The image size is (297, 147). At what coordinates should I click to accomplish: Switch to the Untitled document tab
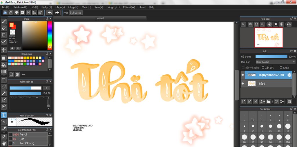(100, 18)
